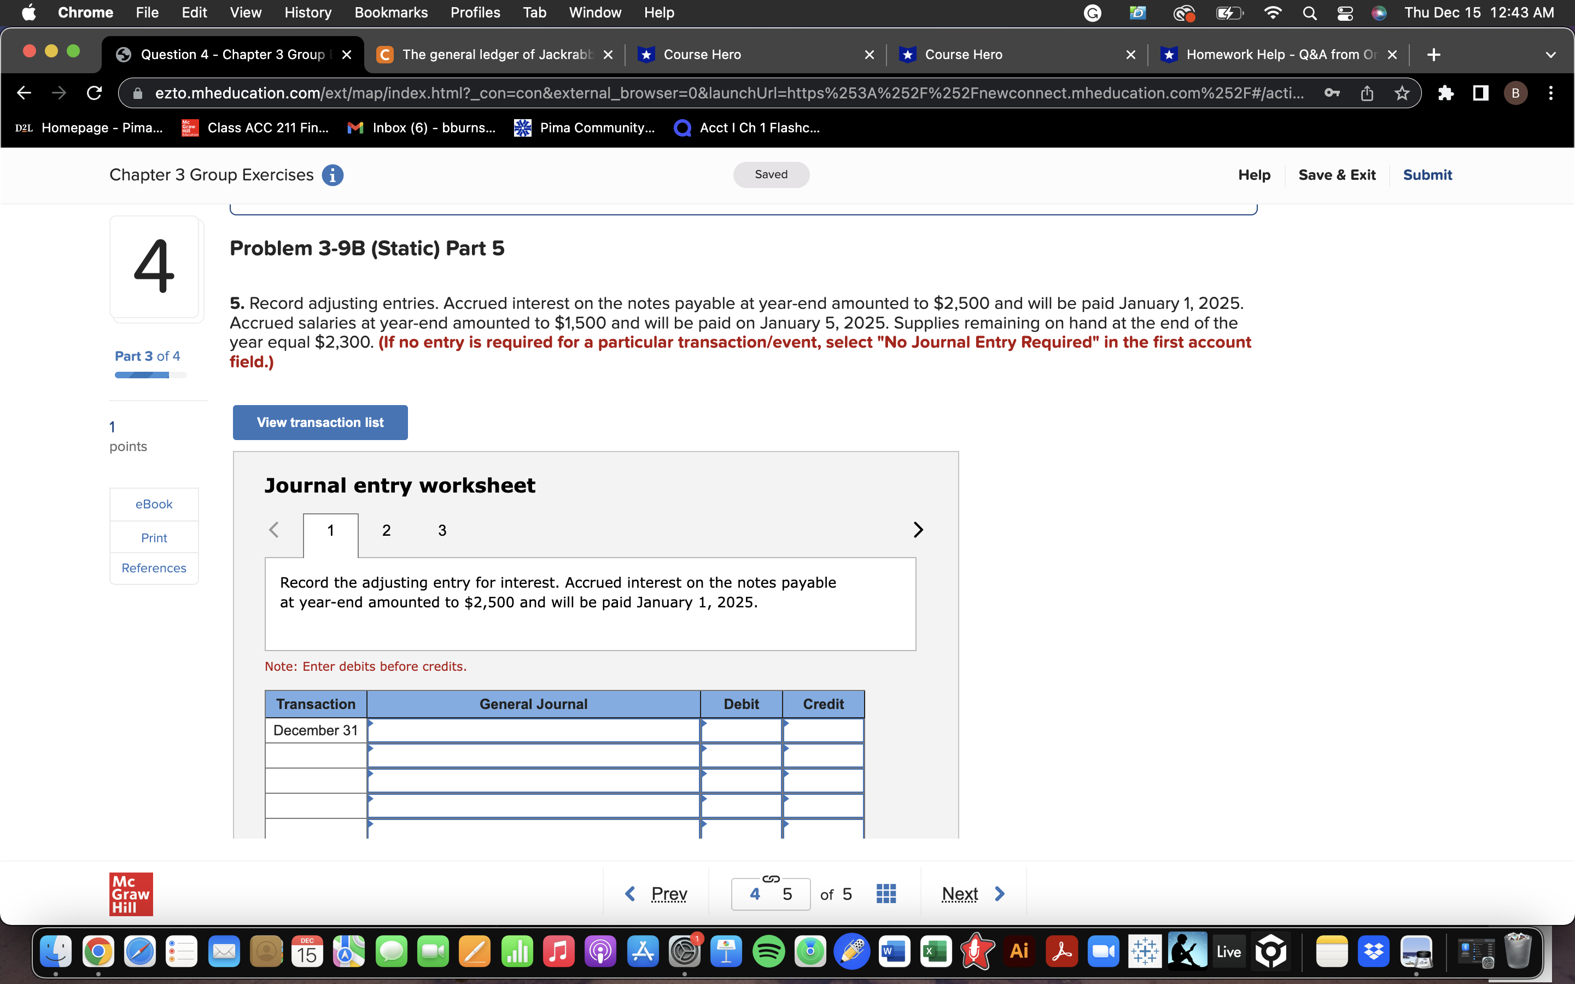Bookmark this page with the star icon
The height and width of the screenshot is (984, 1575).
pos(1401,93)
